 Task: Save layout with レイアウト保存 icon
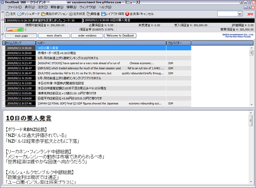click(x=103, y=14)
